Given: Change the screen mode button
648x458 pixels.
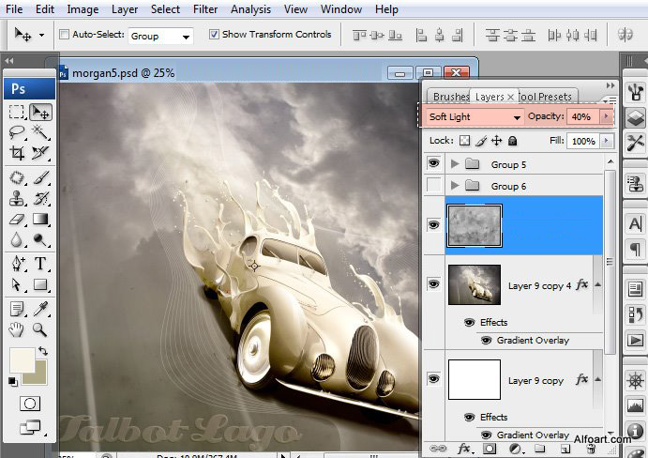Looking at the screenshot, I should pyautogui.click(x=31, y=427).
